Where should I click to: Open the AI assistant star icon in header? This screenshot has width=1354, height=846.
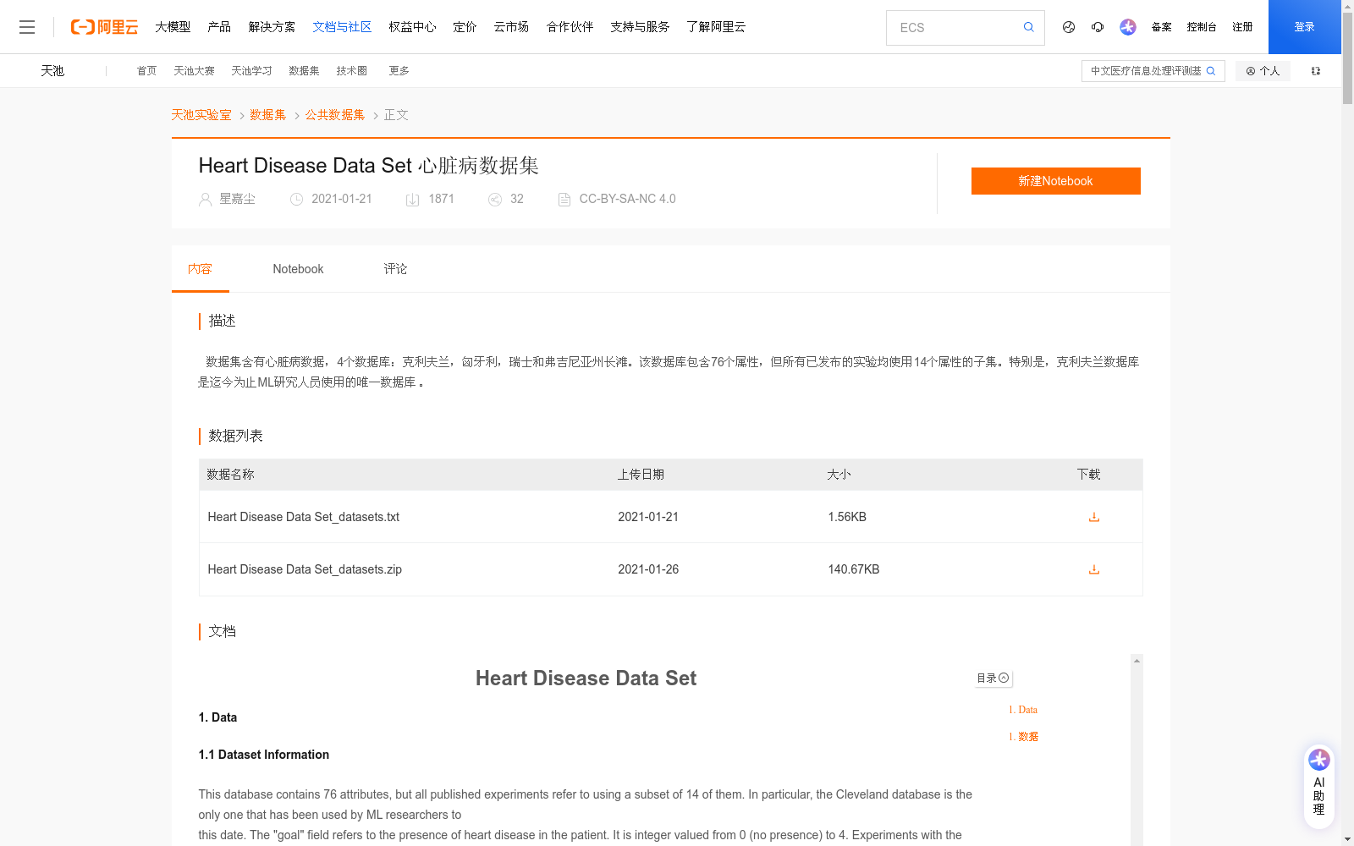tap(1127, 27)
